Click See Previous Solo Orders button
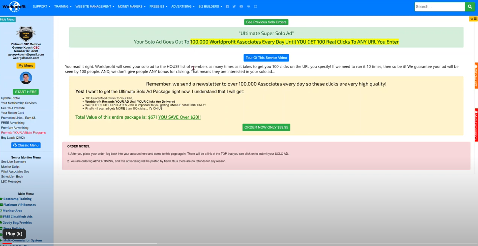 click(266, 22)
